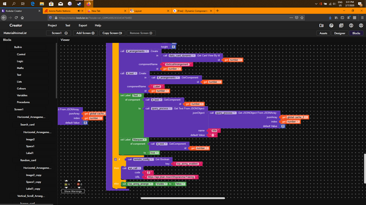The width and height of the screenshot is (366, 205).
Task: Toggle the Firefox sidebar icon
Action: pyautogui.click(x=342, y=17)
